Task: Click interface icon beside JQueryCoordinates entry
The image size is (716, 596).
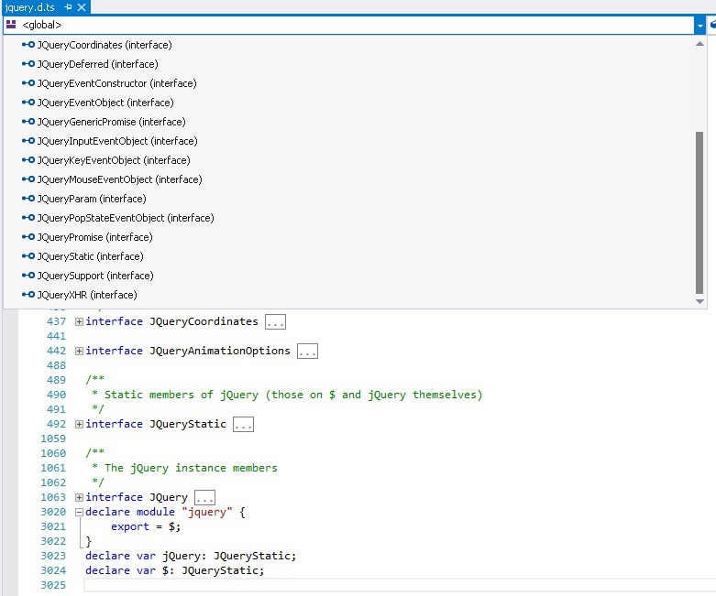Action: pyautogui.click(x=28, y=45)
